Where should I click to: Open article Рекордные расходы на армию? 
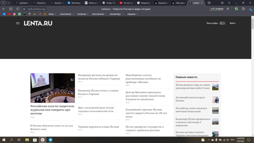pyautogui.click(x=99, y=77)
